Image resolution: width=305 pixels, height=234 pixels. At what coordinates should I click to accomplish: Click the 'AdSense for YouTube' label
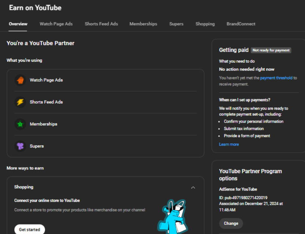[x=238, y=189]
